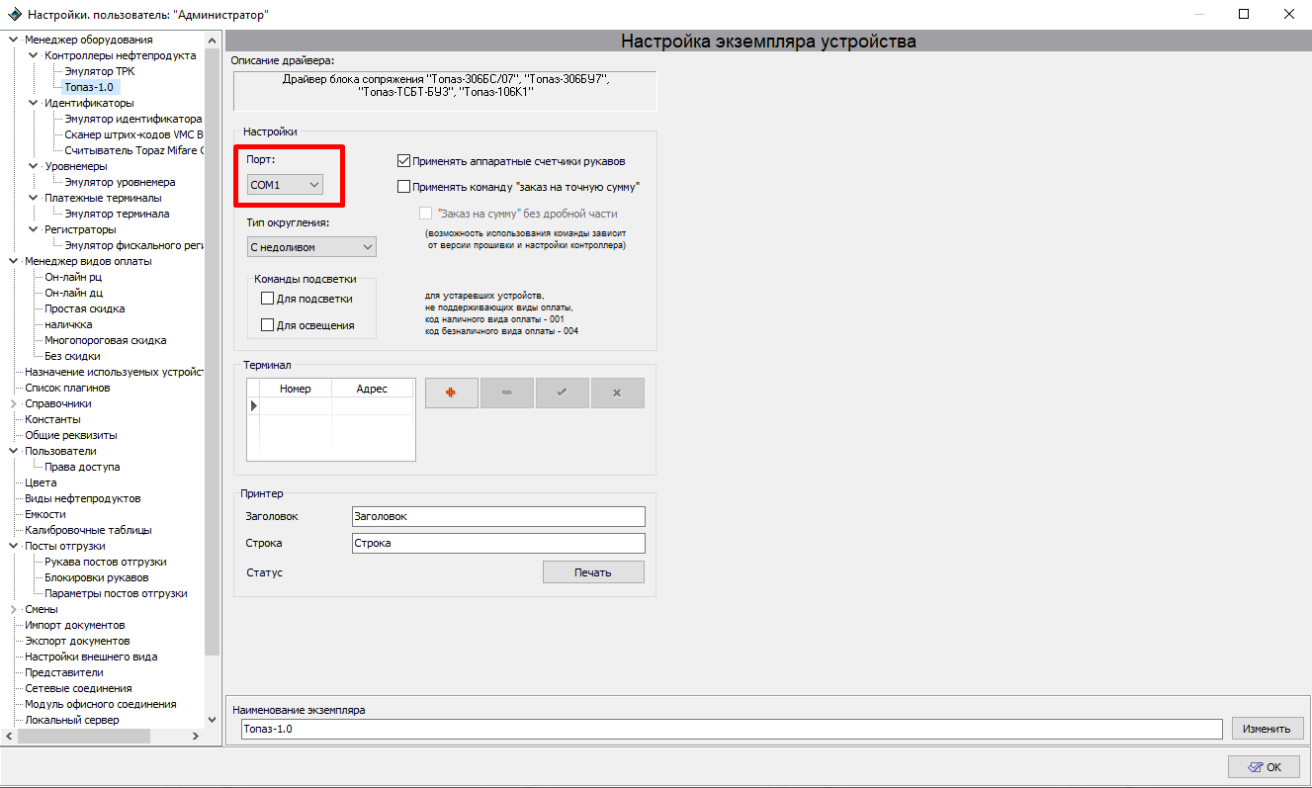Collapse the Регистраторы tree node
The image size is (1312, 788).
[x=33, y=229]
